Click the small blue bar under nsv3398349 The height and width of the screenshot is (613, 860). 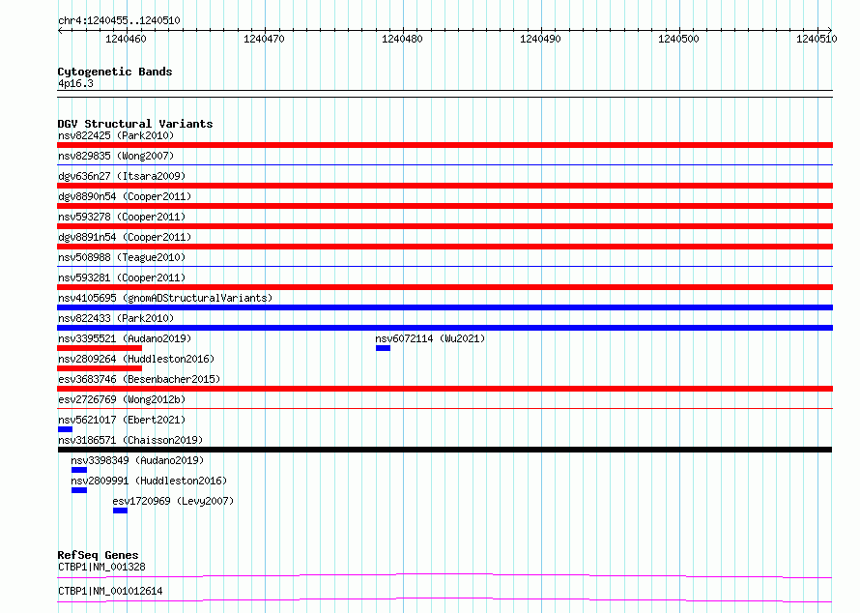(79, 470)
